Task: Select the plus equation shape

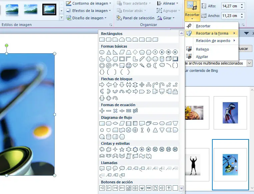Action: 102,111
